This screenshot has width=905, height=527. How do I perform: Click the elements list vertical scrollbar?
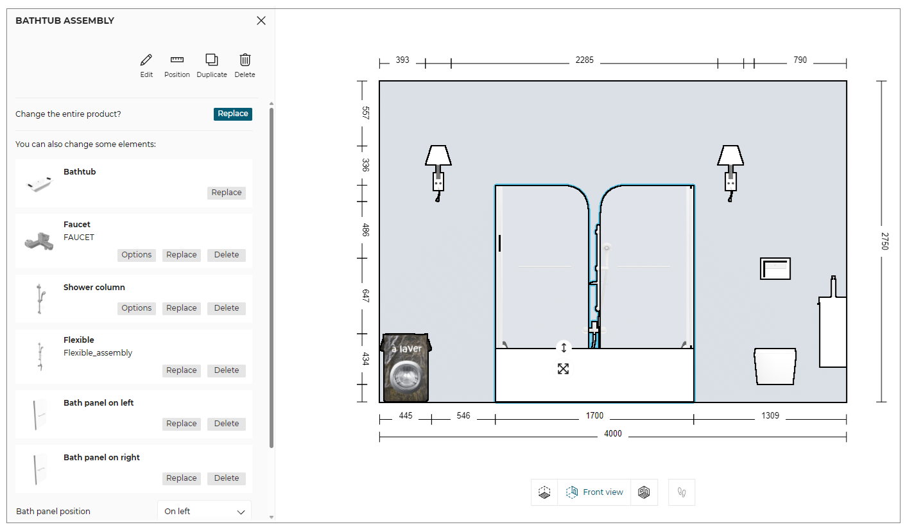(271, 276)
